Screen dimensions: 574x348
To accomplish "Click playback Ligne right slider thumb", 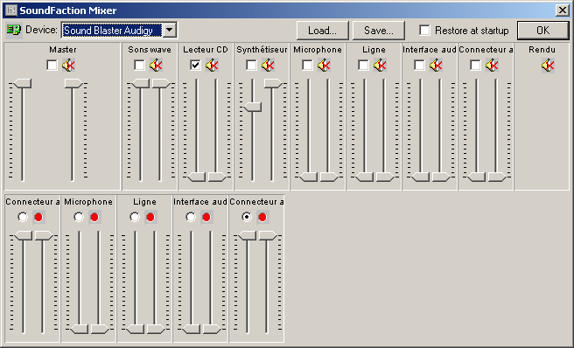I will (x=385, y=177).
